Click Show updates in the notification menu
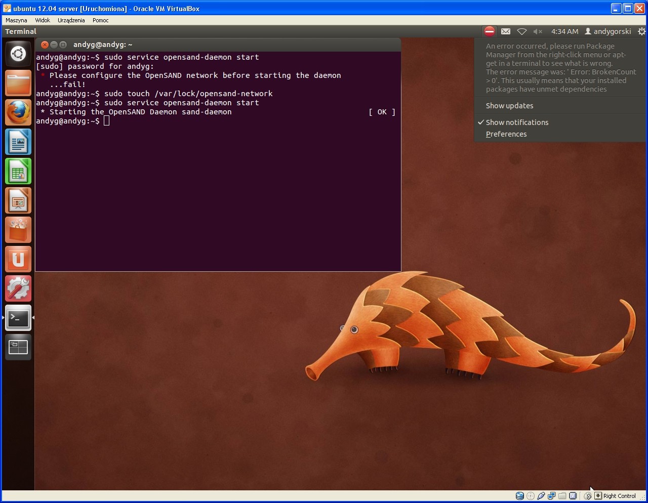 509,106
